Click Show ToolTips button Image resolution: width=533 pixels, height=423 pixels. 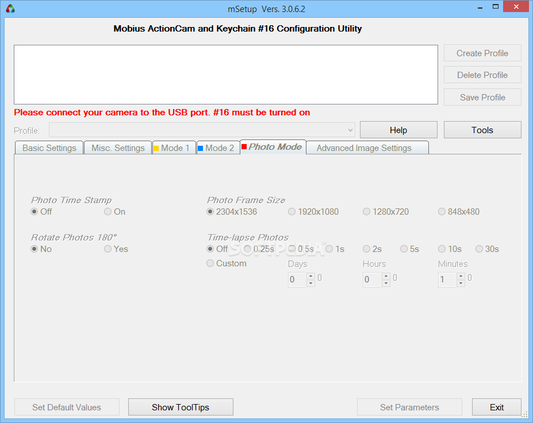pos(181,407)
